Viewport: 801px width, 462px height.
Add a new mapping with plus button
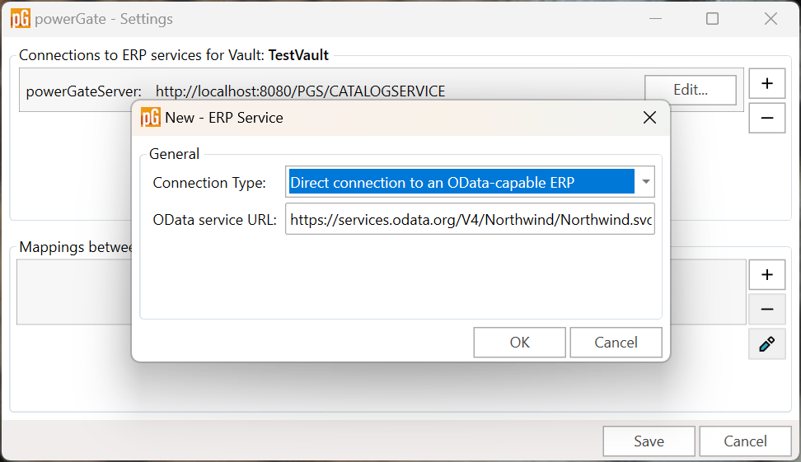click(766, 275)
